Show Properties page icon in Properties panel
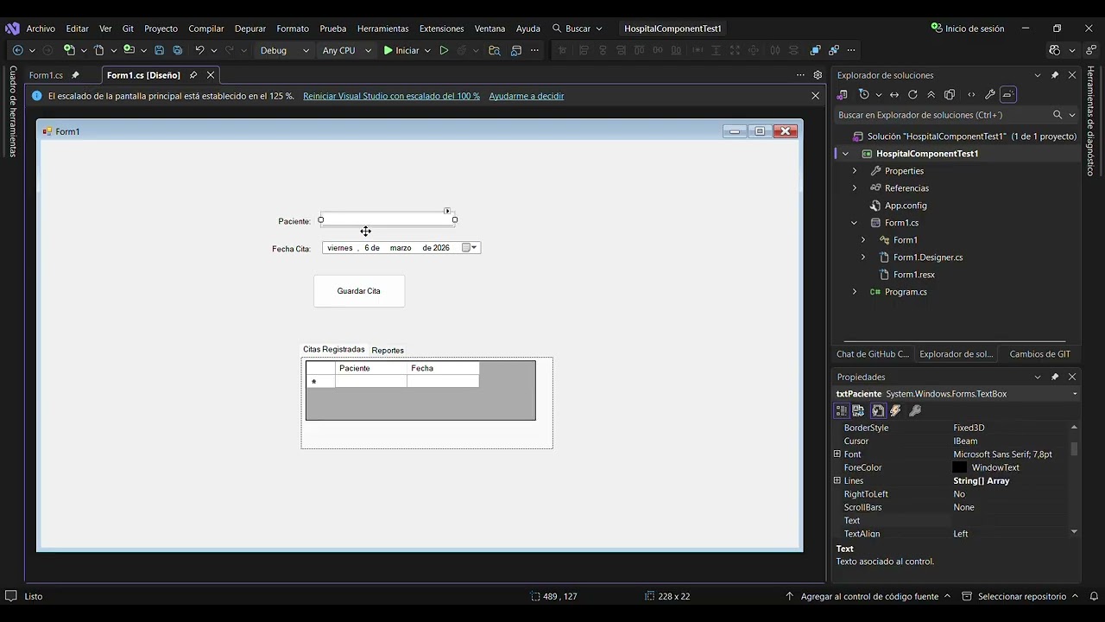 click(878, 410)
